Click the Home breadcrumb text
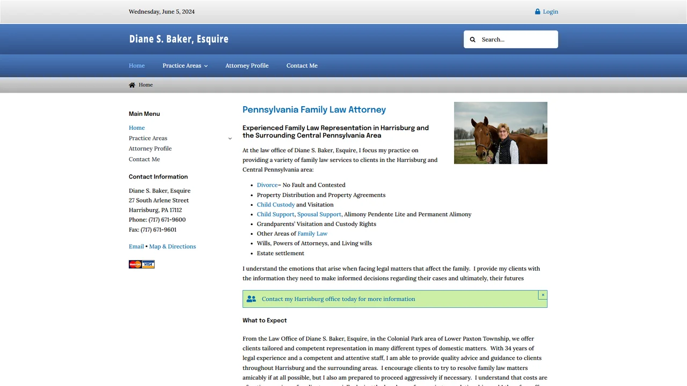 (146, 85)
